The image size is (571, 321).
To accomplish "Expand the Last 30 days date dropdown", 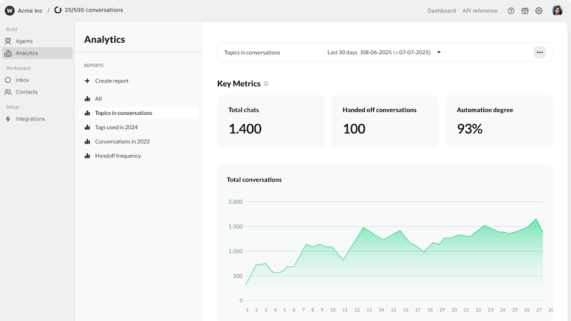I will [x=439, y=52].
